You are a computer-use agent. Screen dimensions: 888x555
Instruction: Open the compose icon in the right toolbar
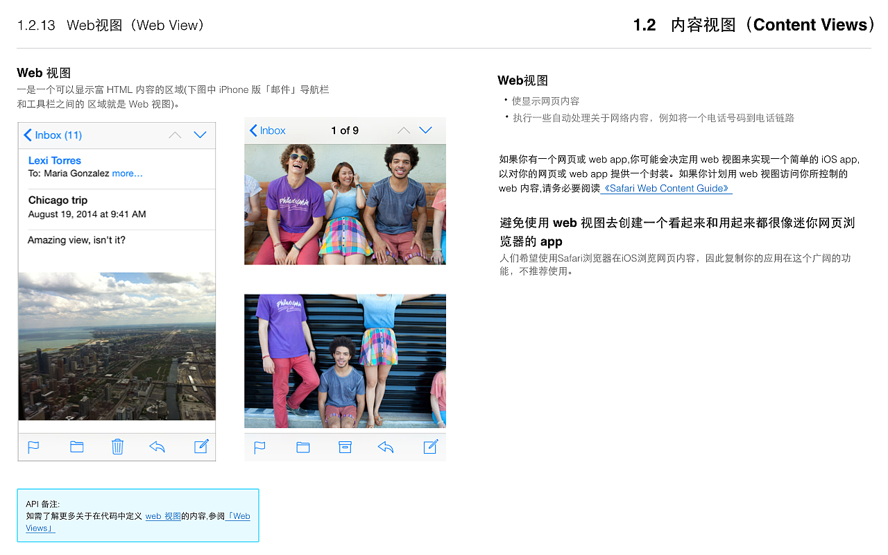pos(430,447)
